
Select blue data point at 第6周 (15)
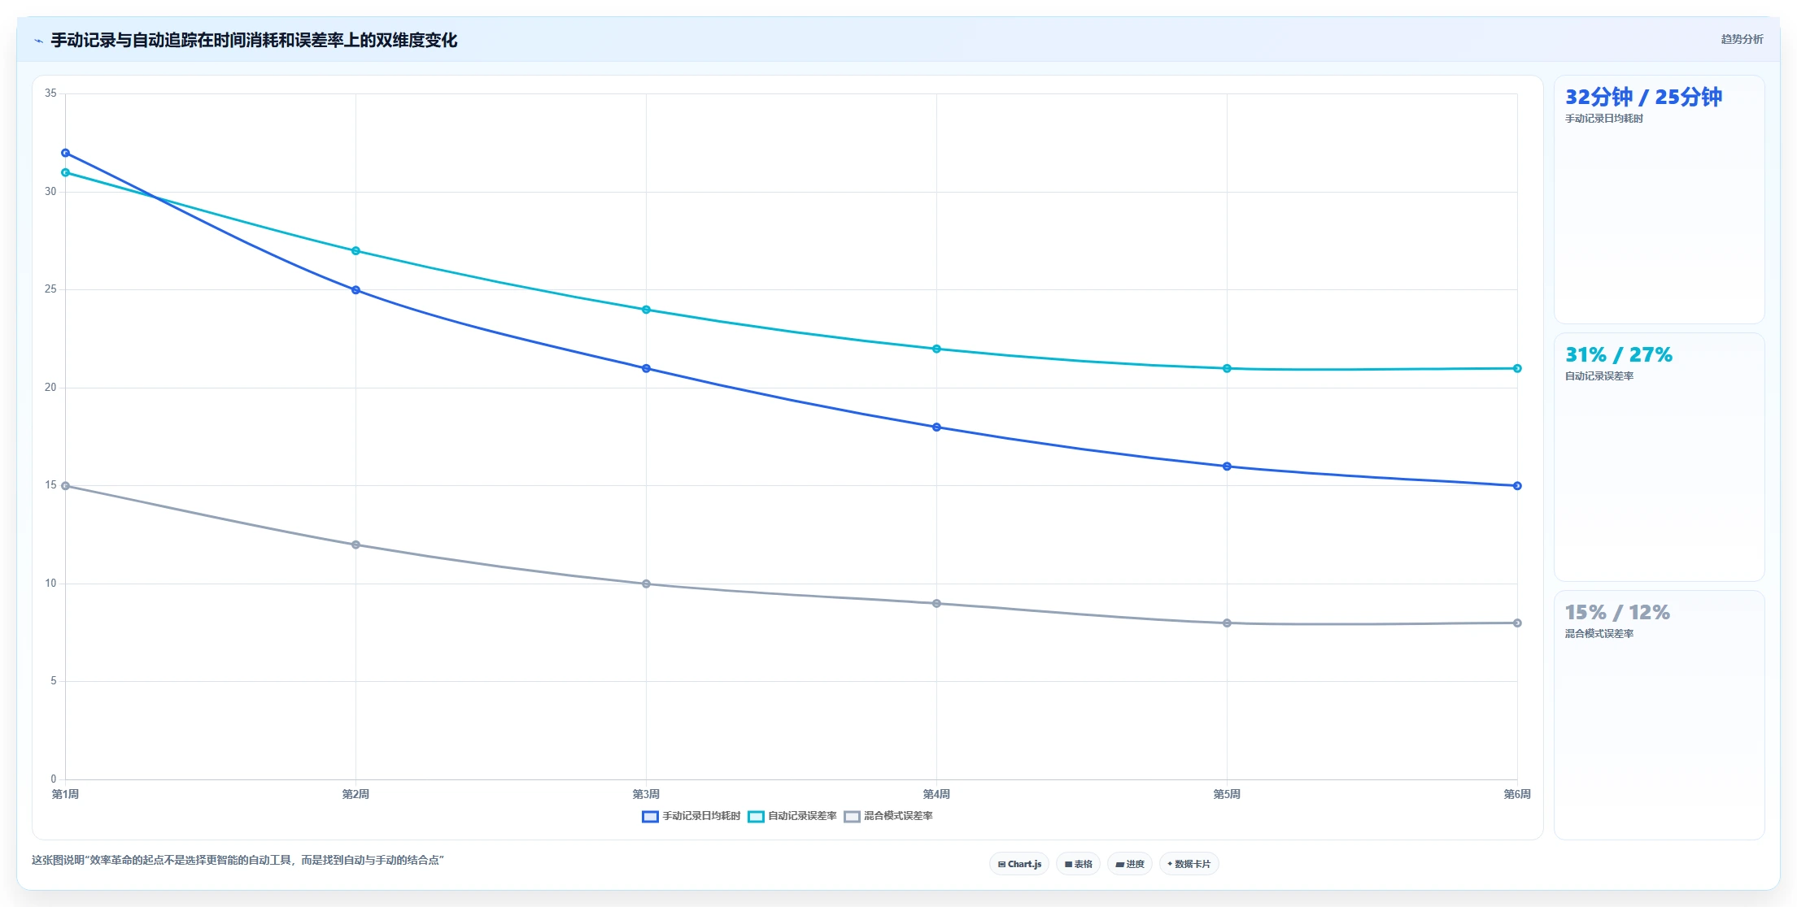1517,486
